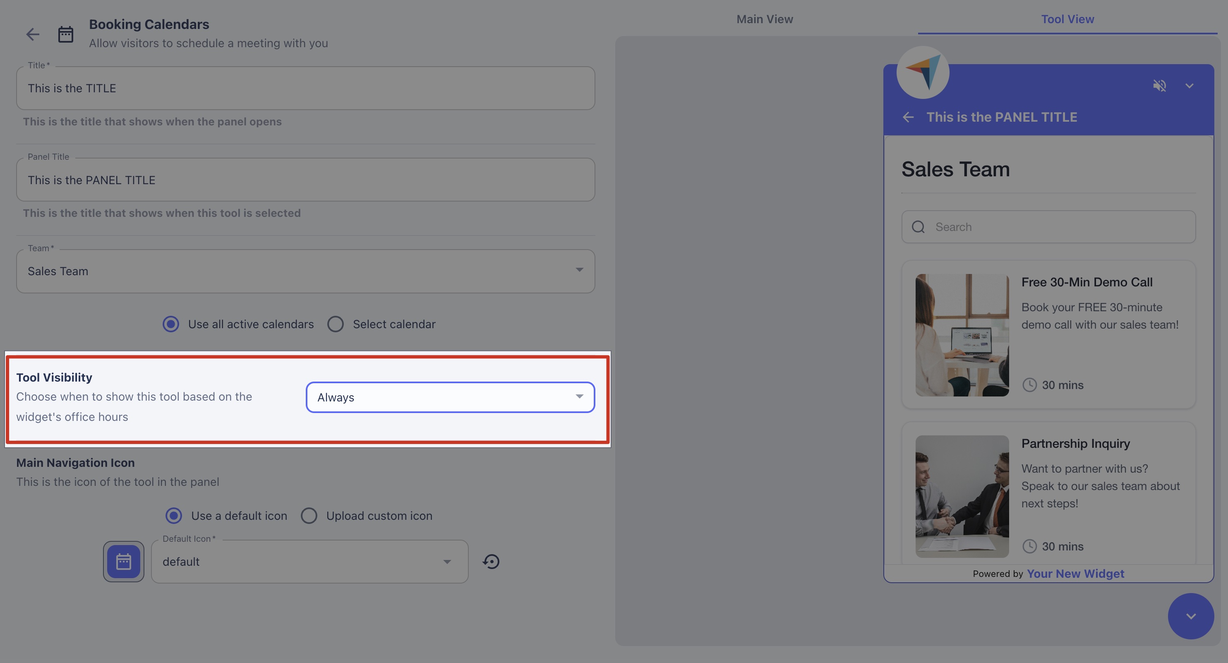Click the Partnership Inquiry thumbnail image
Screen dimensions: 1228x663
(962, 496)
